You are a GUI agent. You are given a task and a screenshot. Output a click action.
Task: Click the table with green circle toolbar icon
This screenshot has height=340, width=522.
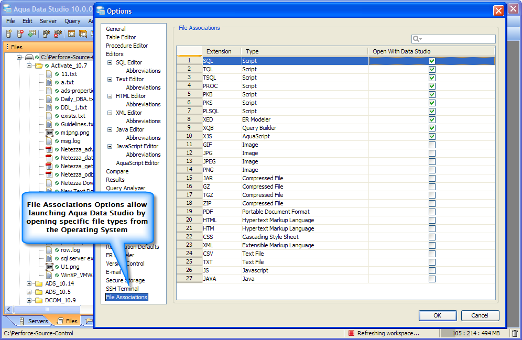click(32, 34)
